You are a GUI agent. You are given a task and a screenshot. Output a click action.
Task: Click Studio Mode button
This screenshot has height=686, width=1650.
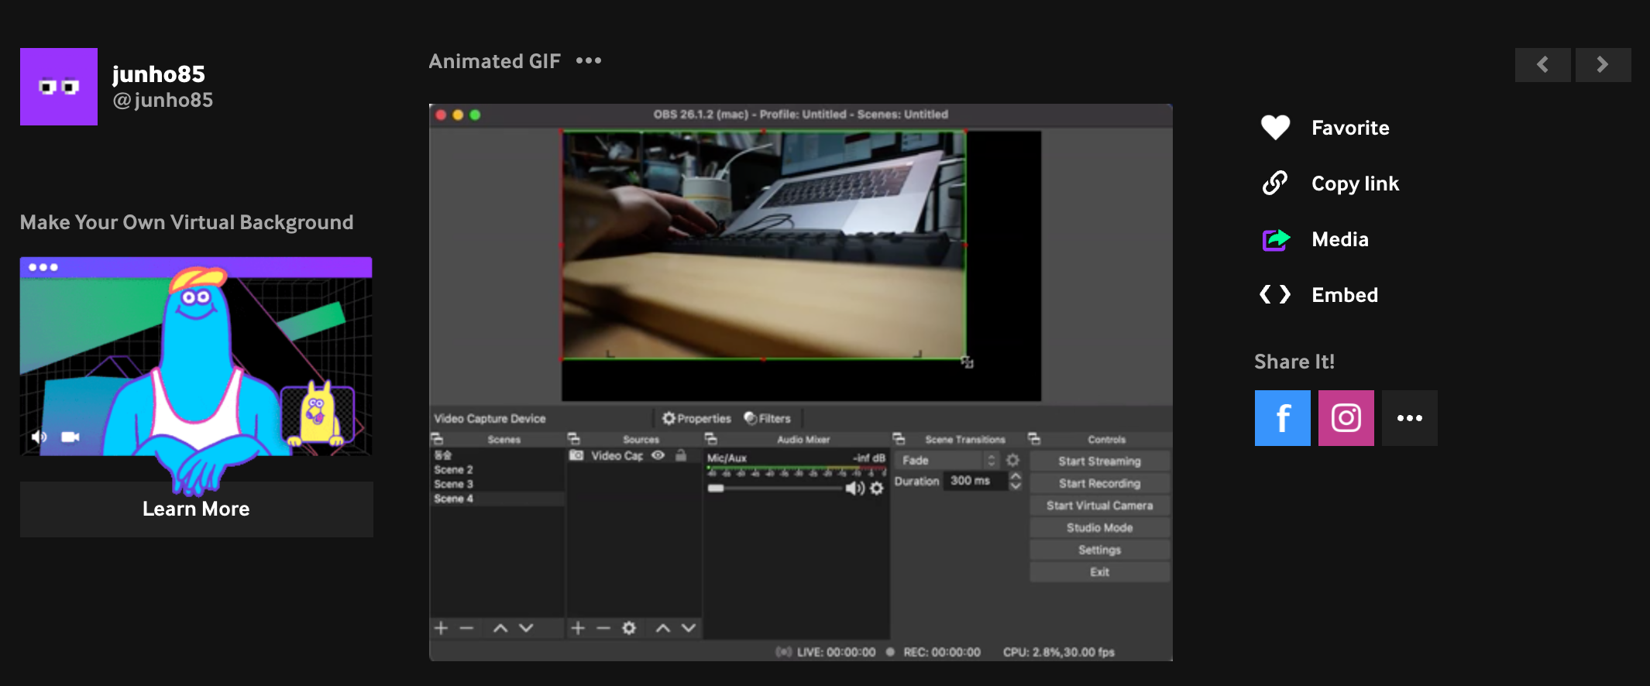click(x=1099, y=528)
